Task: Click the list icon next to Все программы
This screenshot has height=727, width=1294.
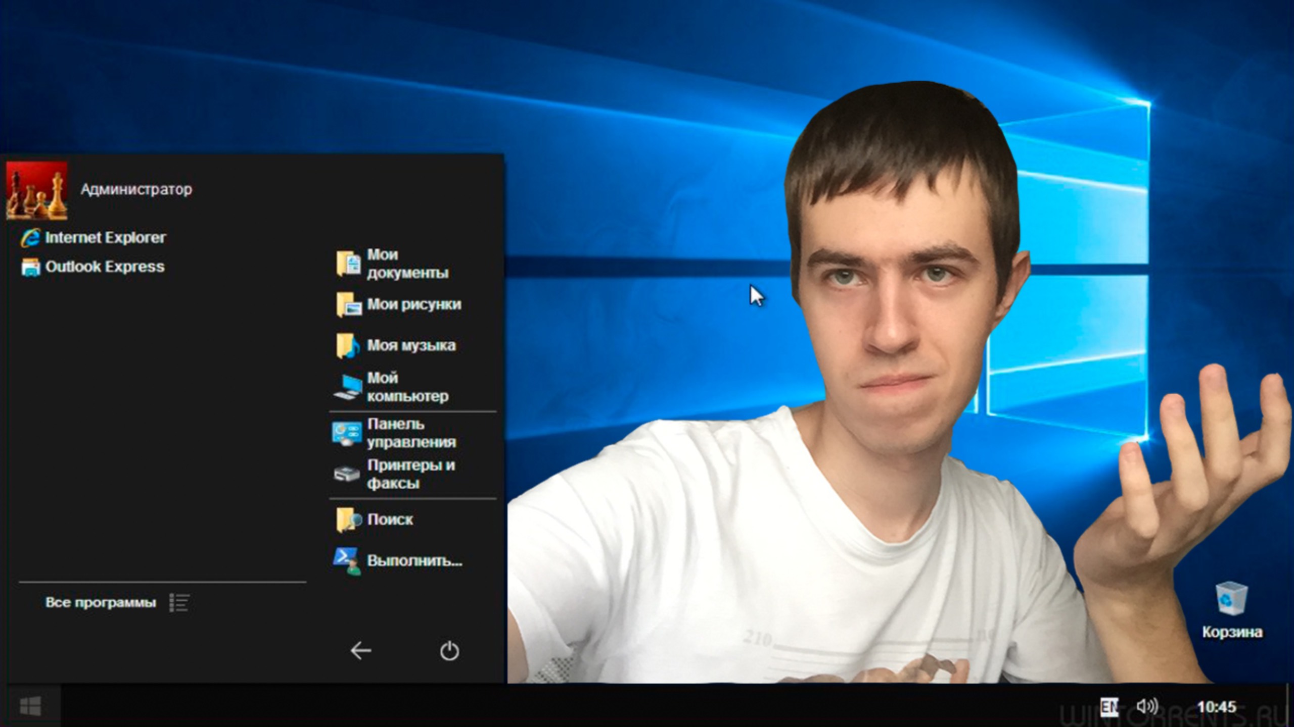Action: (x=180, y=602)
